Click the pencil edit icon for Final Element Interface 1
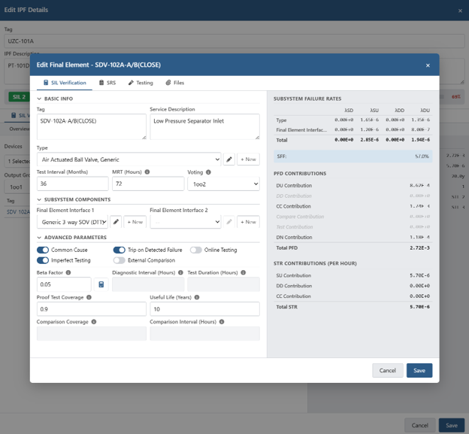The image size is (469, 434). (x=116, y=222)
